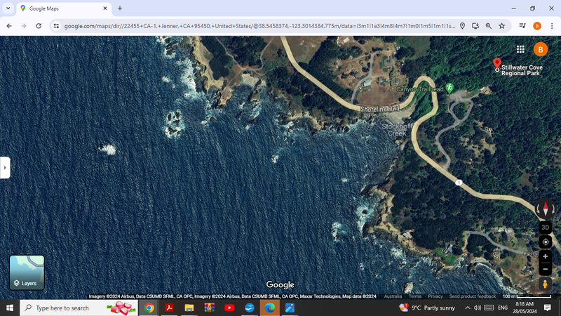Zoom in with the plus button
Image resolution: width=561 pixels, height=316 pixels.
545,257
